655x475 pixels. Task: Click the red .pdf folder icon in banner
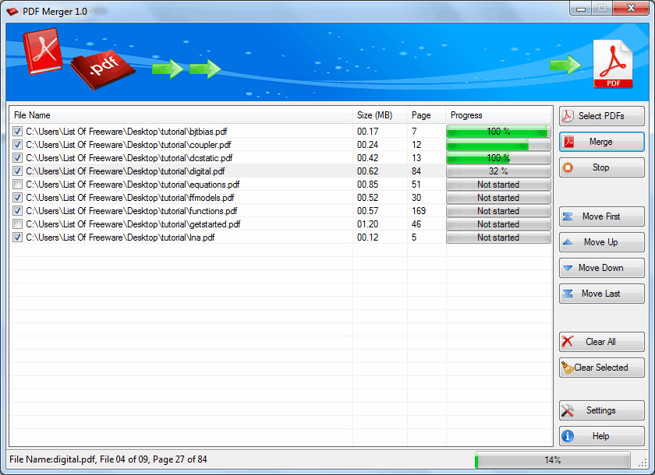[103, 69]
